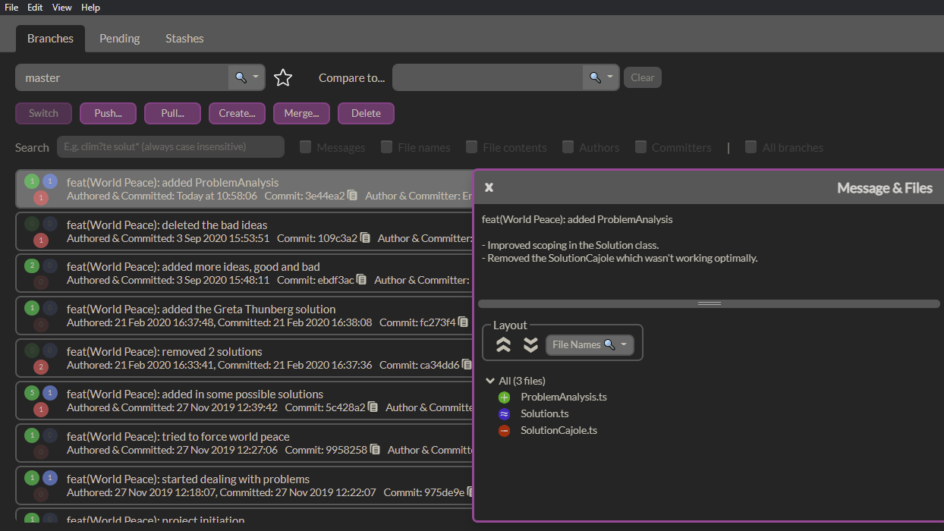Open the File Names layout dropdown
The width and height of the screenshot is (944, 531).
(622, 344)
